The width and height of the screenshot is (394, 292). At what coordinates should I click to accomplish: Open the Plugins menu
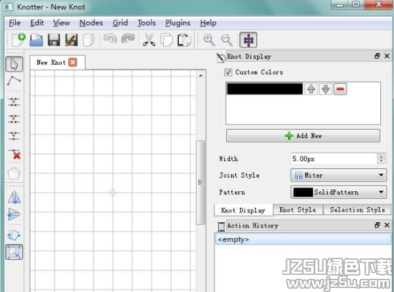tap(178, 23)
